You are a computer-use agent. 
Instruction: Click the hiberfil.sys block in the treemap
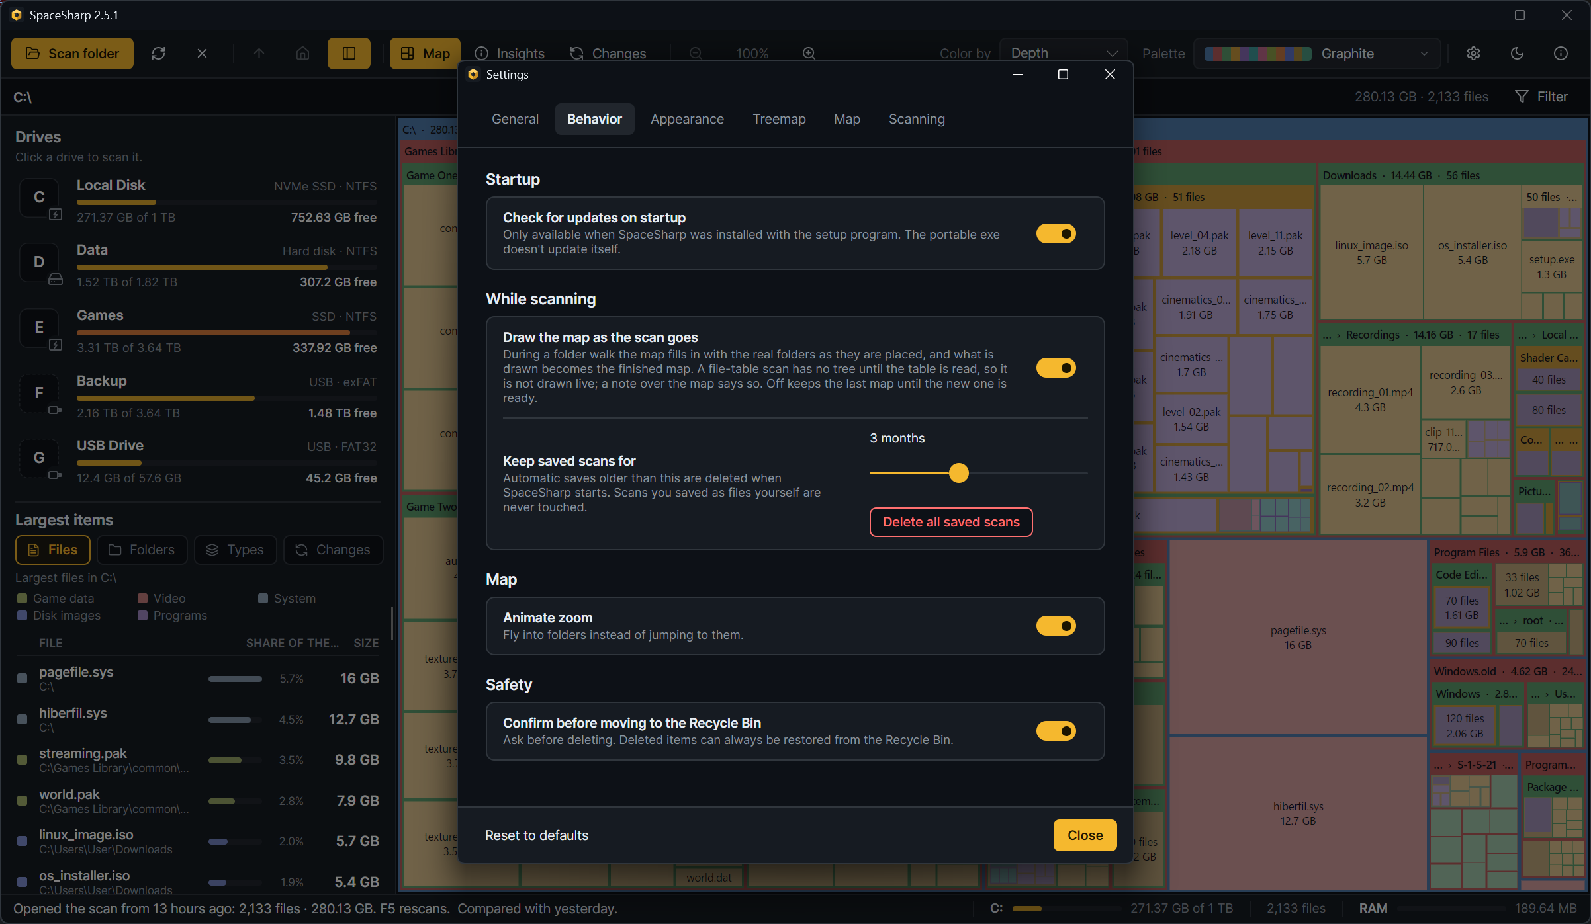click(1298, 813)
